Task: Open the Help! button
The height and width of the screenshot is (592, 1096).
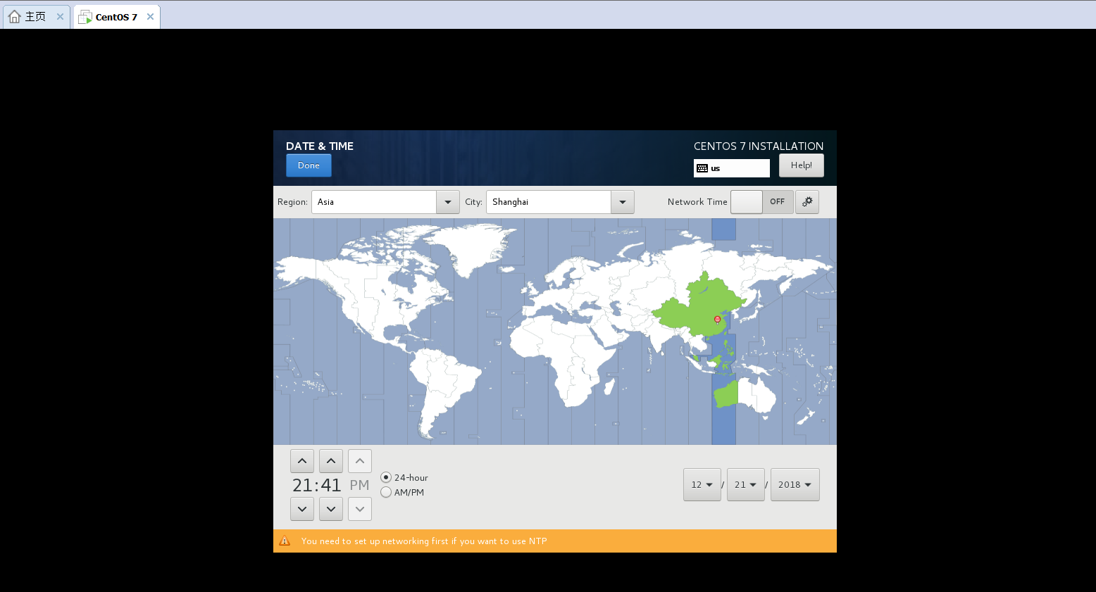Action: pos(801,165)
